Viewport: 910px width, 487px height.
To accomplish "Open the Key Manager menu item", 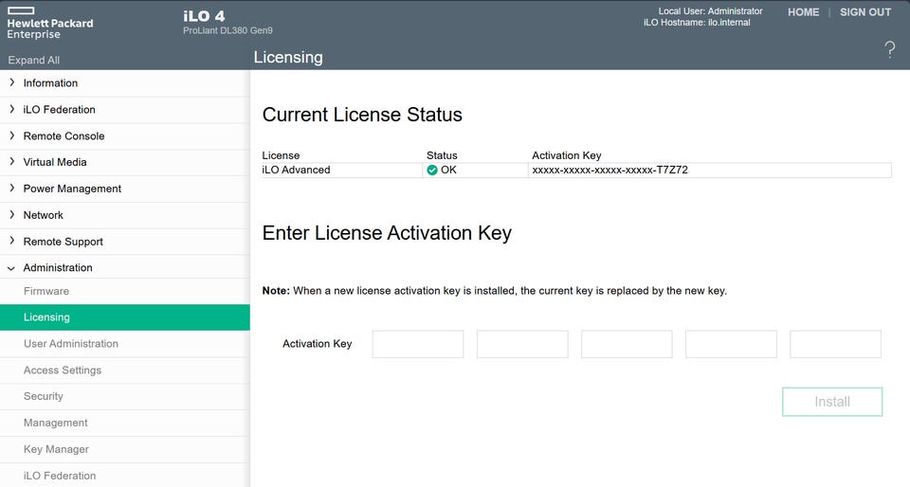I will [125, 449].
